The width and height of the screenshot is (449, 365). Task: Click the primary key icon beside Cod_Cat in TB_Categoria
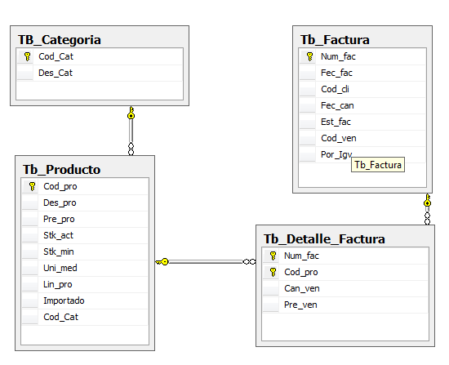click(27, 56)
